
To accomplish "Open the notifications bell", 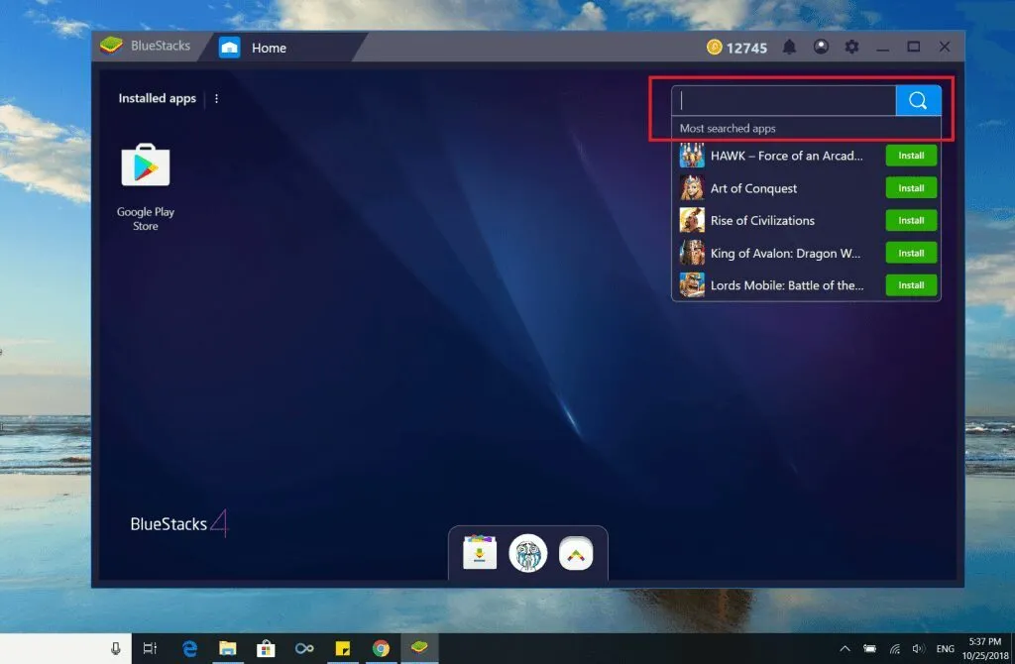I will (x=789, y=48).
